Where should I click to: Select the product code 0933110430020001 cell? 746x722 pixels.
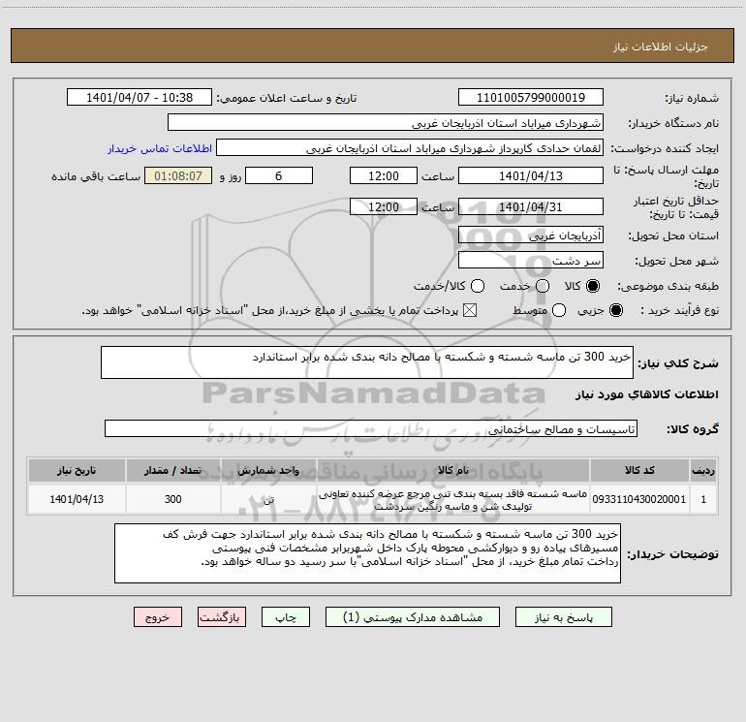coord(639,499)
